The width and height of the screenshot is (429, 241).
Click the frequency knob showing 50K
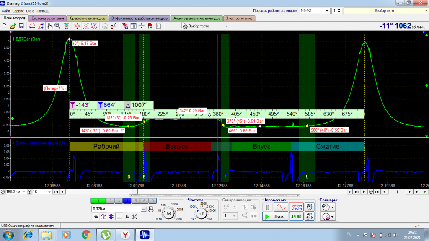[x=202, y=214]
